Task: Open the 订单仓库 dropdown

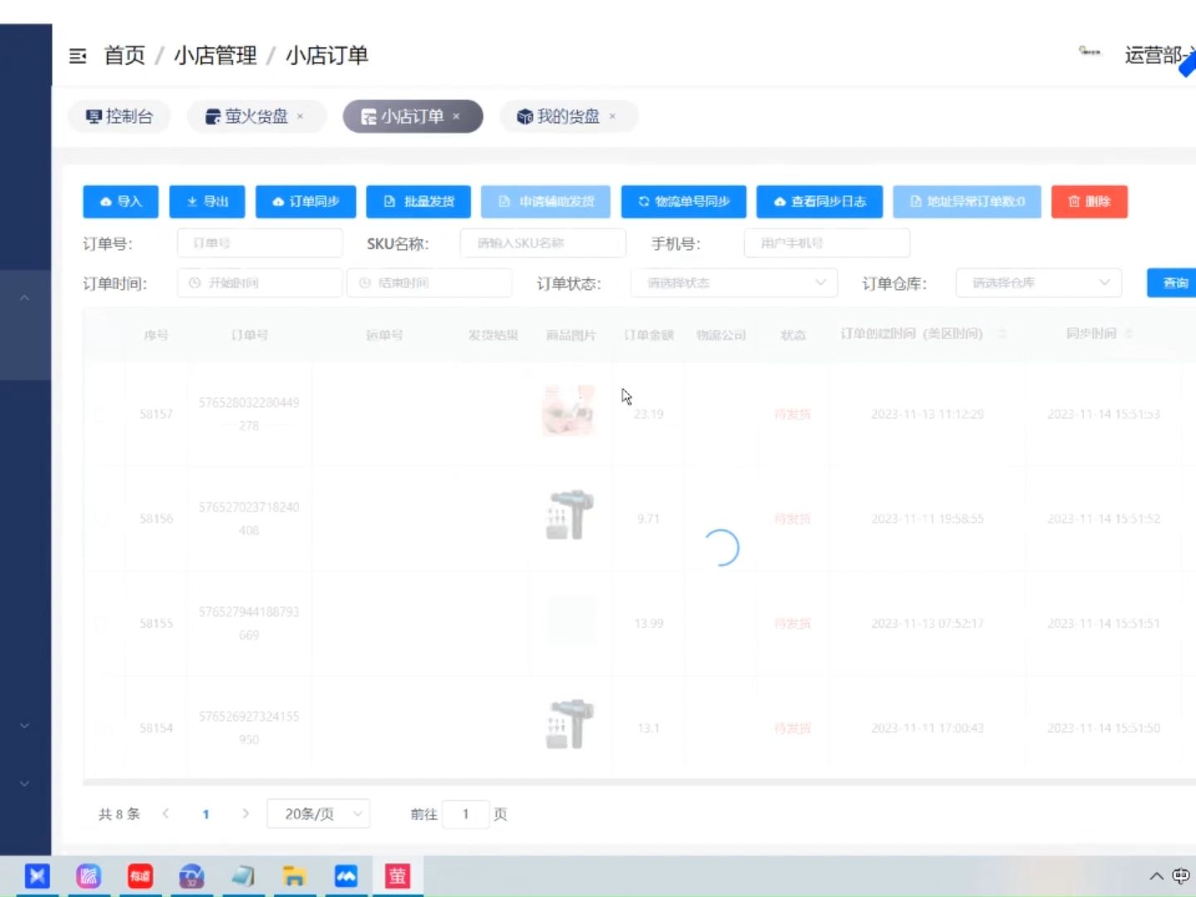Action: 1037,282
